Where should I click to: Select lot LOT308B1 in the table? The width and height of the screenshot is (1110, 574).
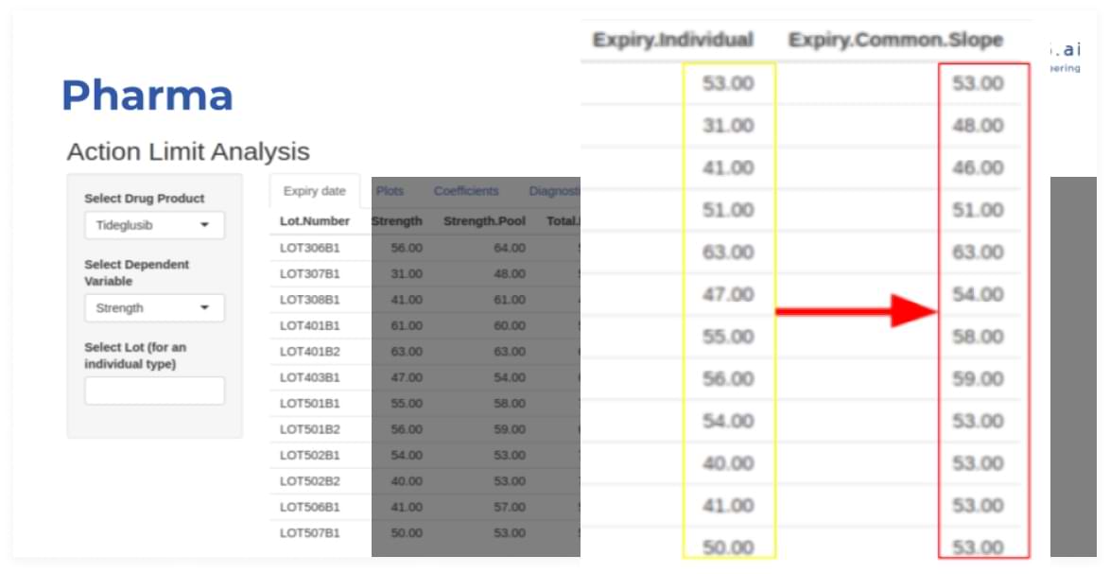pos(309,300)
